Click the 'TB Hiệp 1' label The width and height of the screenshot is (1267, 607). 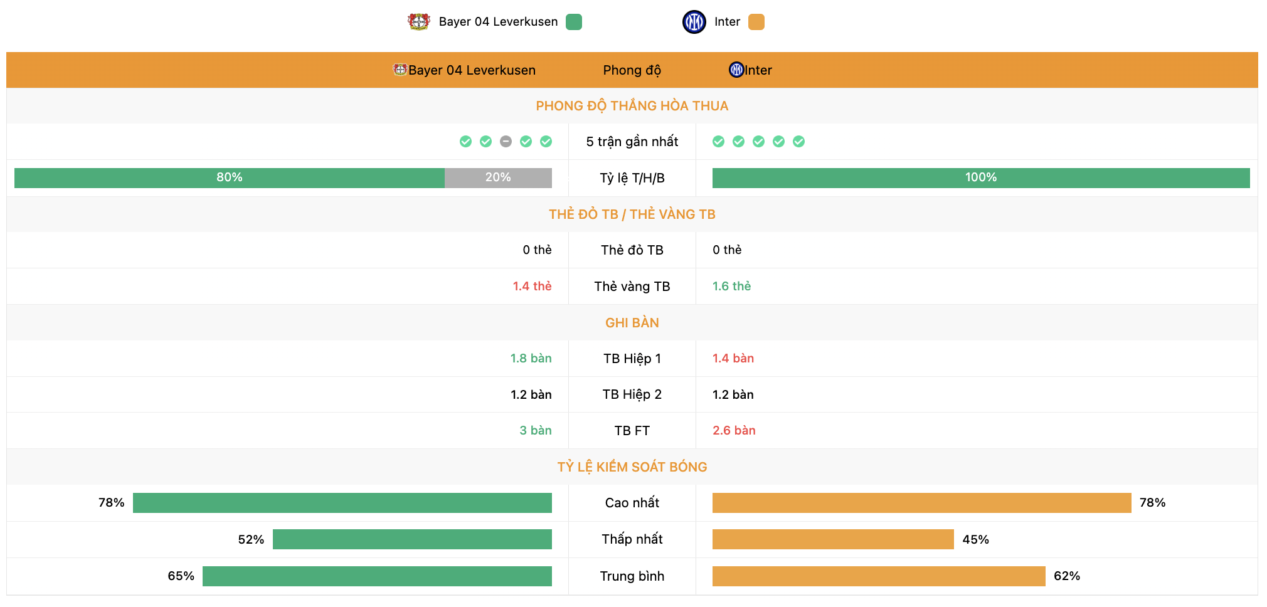(632, 359)
